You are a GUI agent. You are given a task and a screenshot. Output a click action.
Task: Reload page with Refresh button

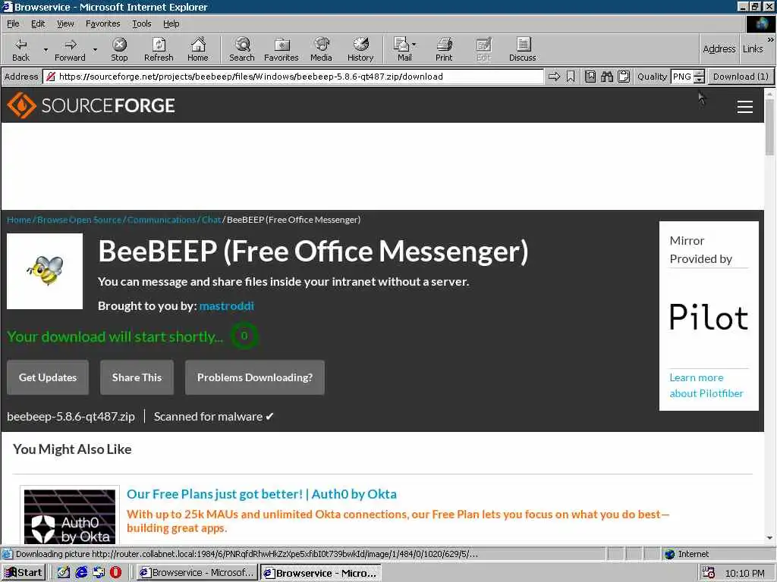coord(159,49)
